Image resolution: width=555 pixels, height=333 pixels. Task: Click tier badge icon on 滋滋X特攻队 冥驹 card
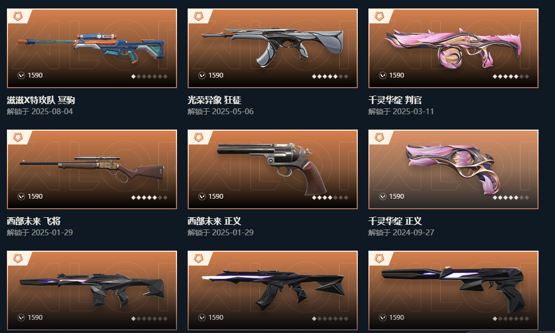(18, 16)
